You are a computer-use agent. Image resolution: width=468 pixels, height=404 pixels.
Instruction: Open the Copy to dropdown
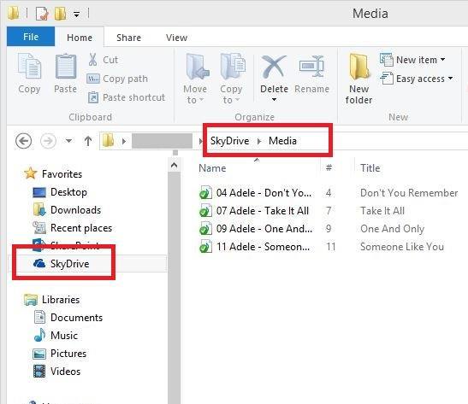(231, 79)
